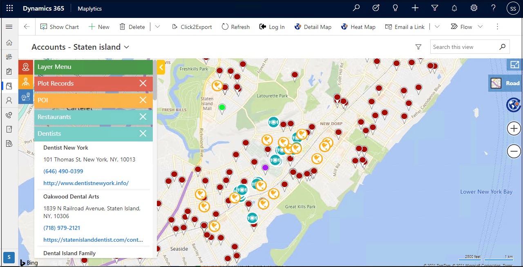Click Log In command

272,27
